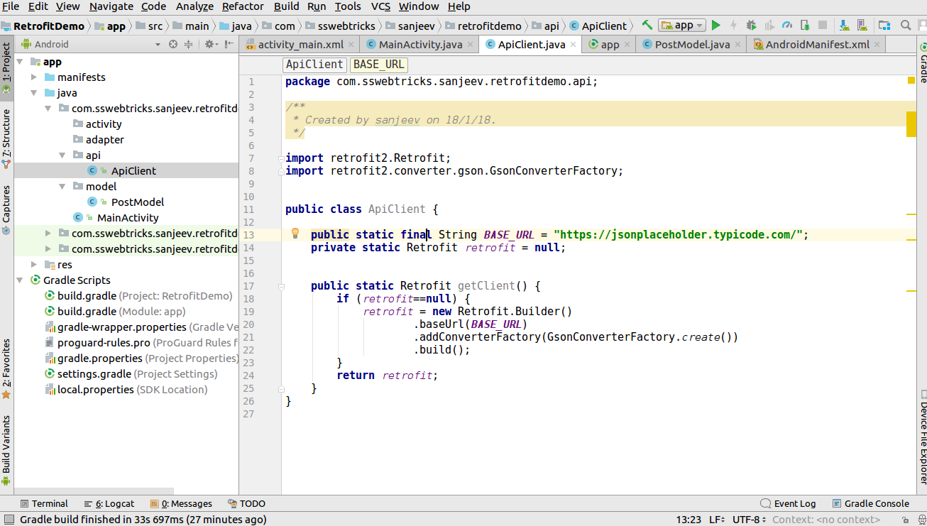The width and height of the screenshot is (927, 526).
Task: Open the TODO panel
Action: pyautogui.click(x=247, y=503)
